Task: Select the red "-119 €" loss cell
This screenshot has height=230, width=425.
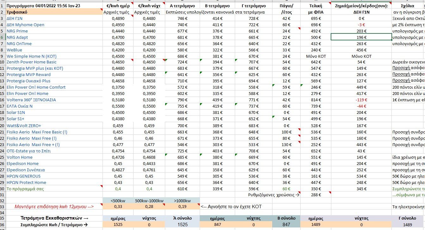Action: click(361, 100)
